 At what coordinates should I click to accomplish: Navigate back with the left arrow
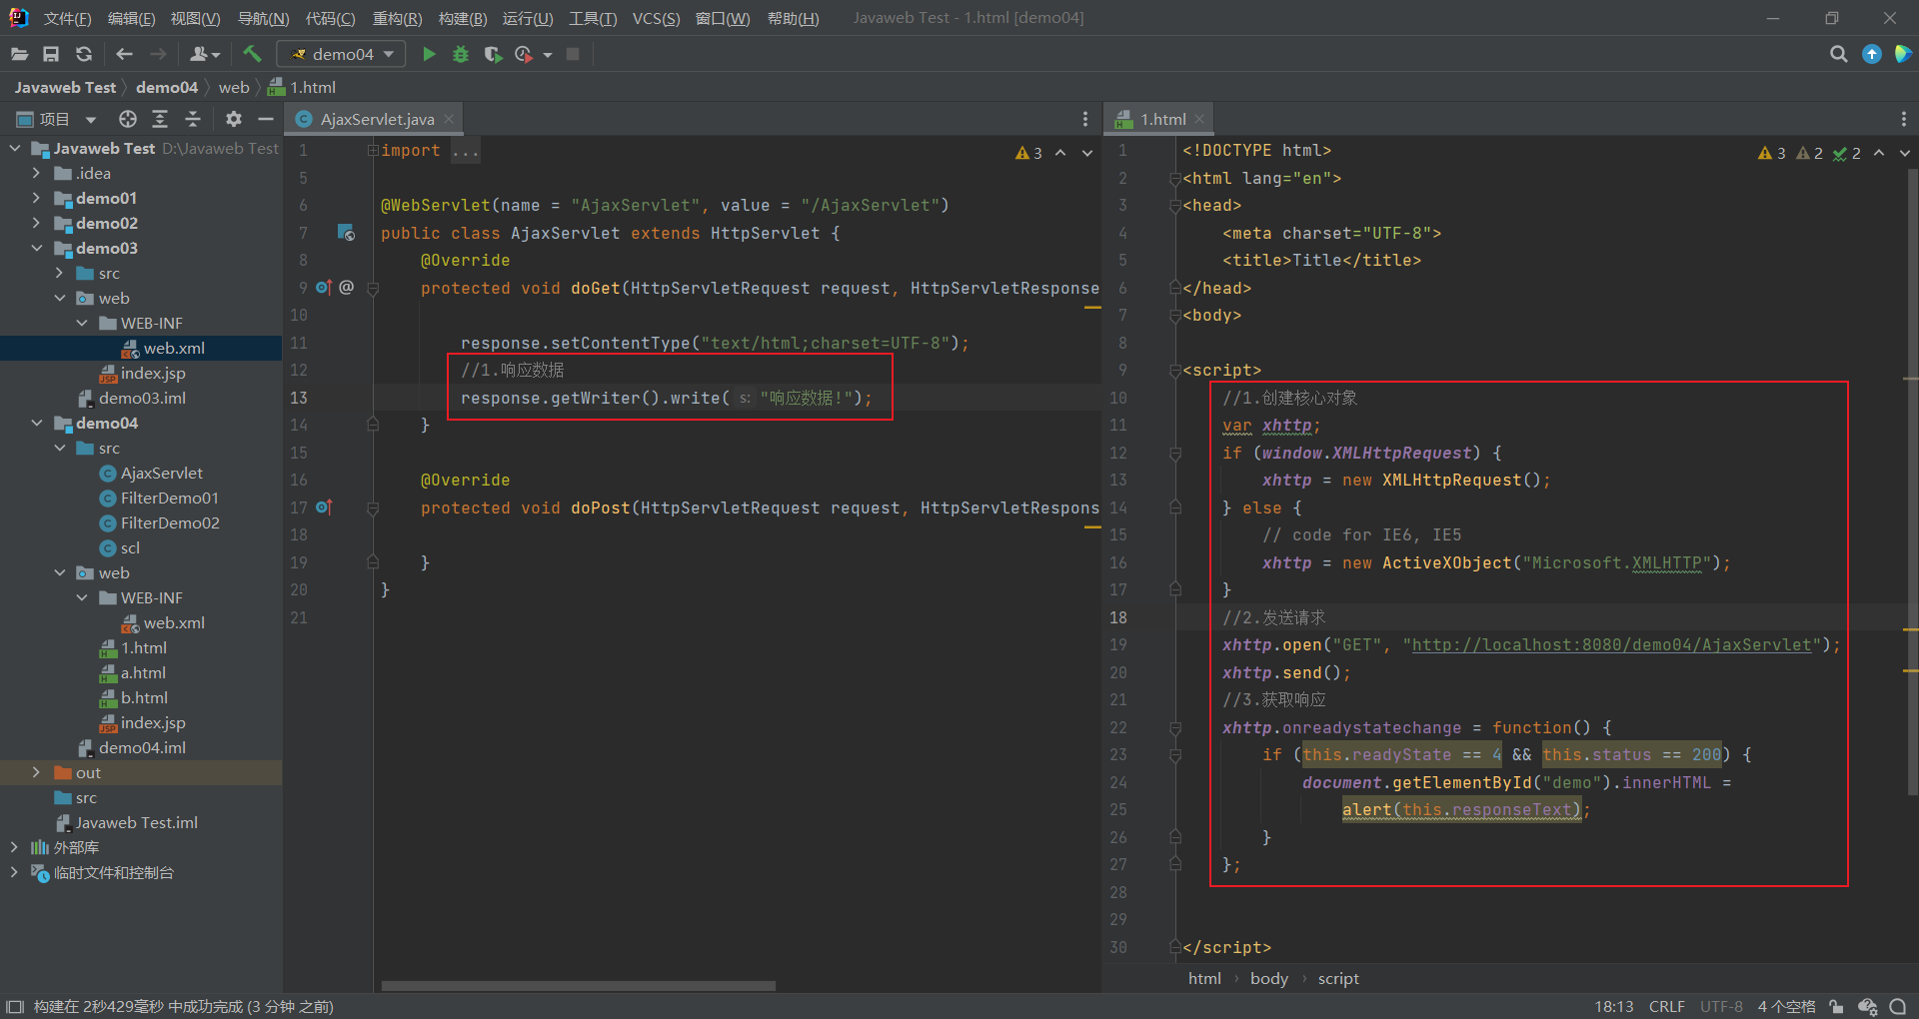[124, 54]
